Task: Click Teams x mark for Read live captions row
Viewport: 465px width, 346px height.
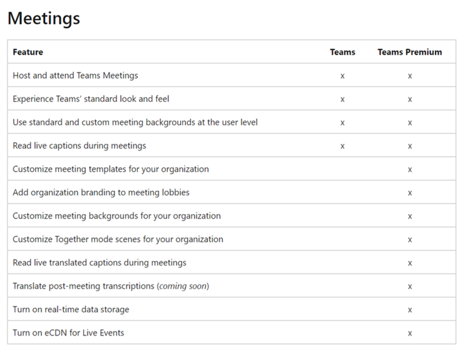Action: [x=342, y=146]
